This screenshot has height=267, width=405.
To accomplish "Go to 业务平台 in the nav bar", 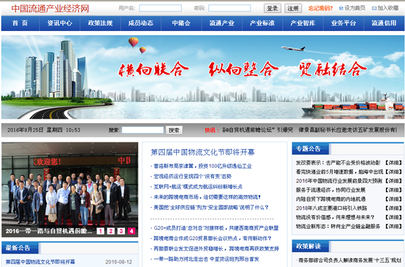I will pyautogui.click(x=344, y=23).
